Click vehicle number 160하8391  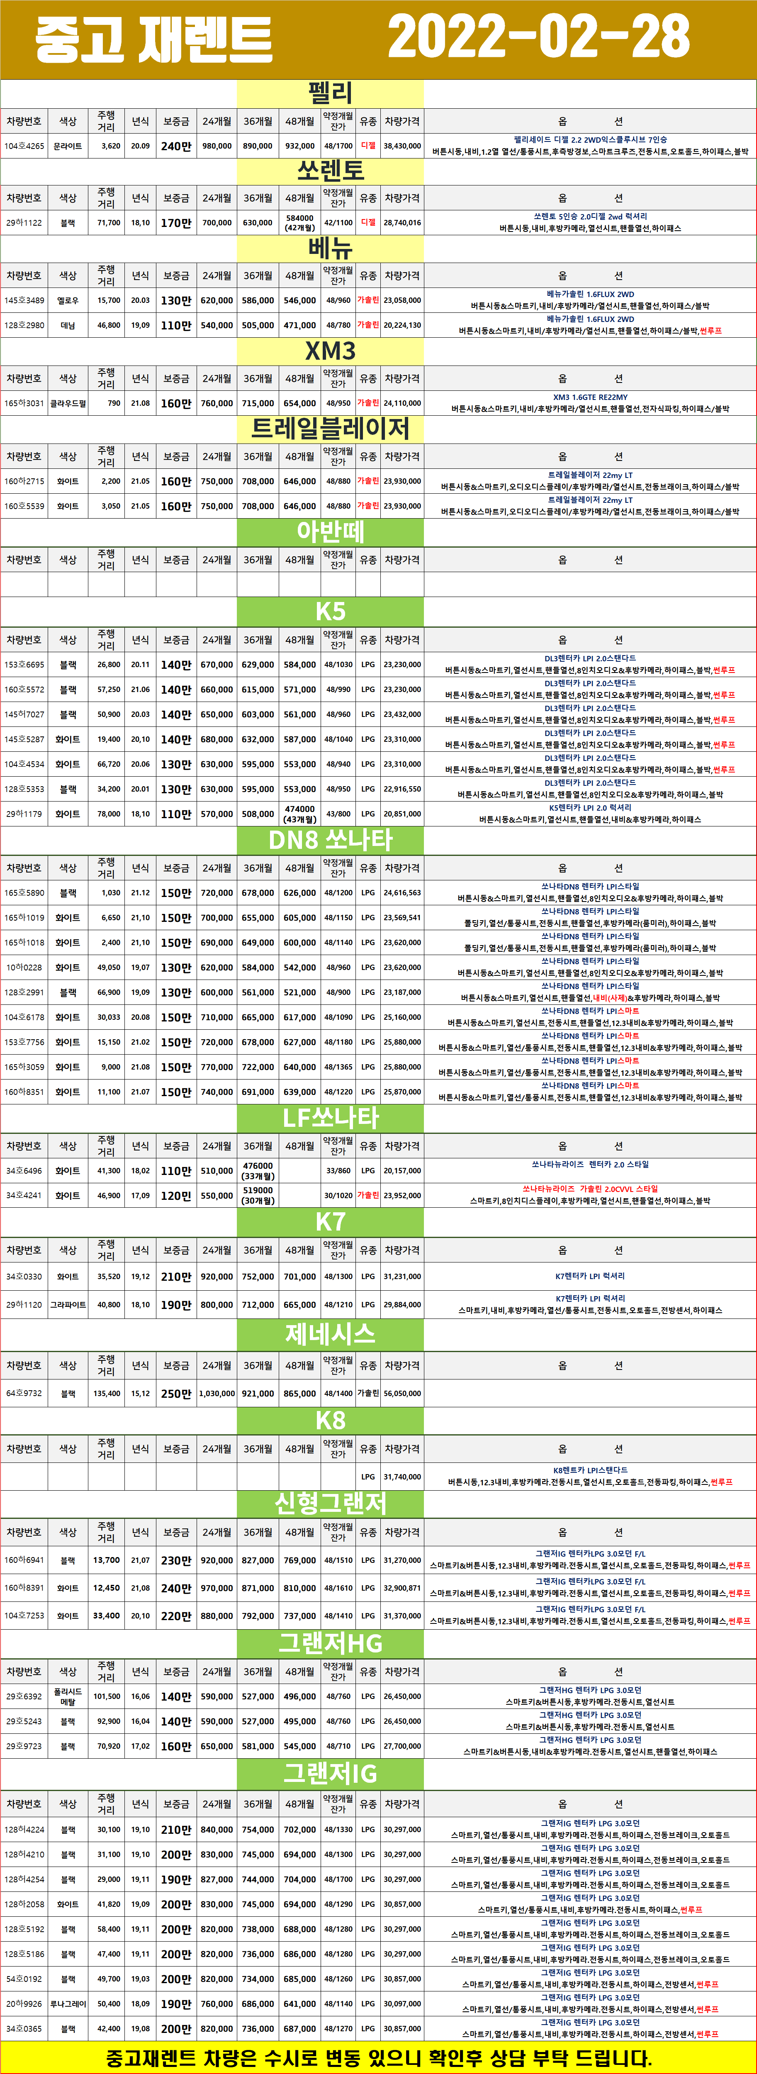tap(24, 1589)
